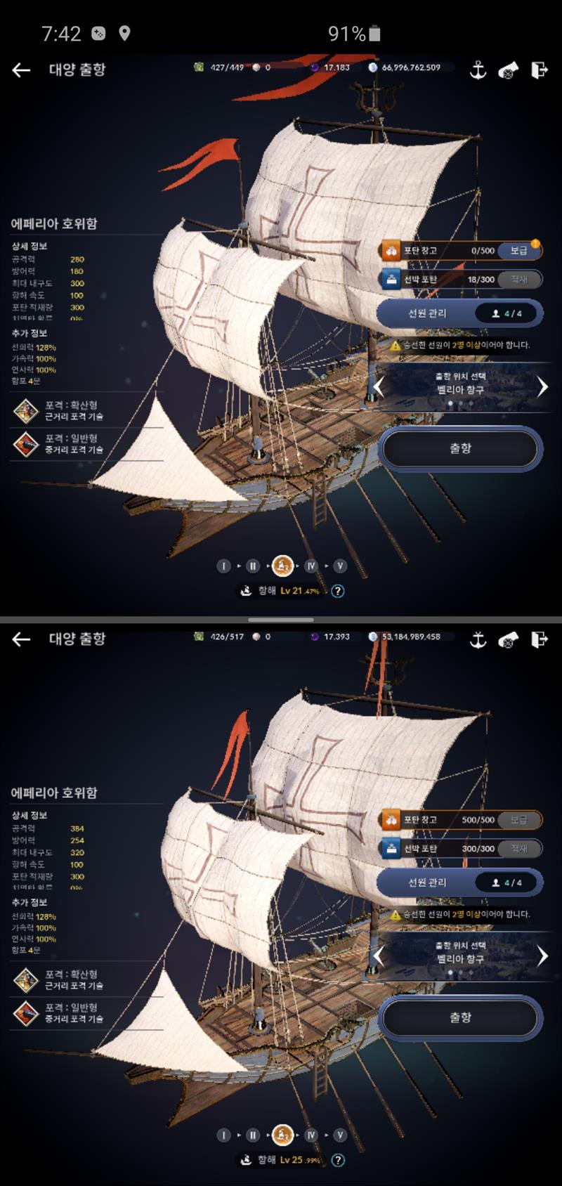Go back with top screen arrow
The height and width of the screenshot is (1186, 562).
click(21, 70)
